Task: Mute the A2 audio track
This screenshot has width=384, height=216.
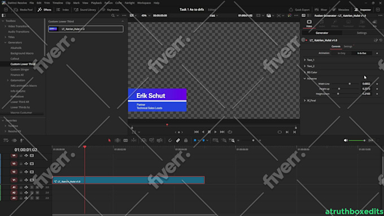Action: [37, 192]
